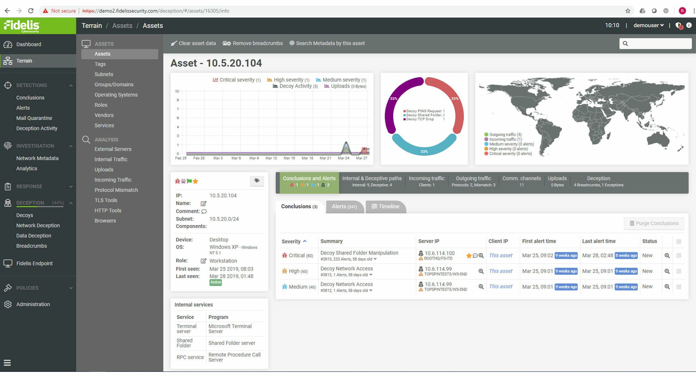
Task: Click the hamburger menu icon at sidebar bottom
Action: point(7,363)
